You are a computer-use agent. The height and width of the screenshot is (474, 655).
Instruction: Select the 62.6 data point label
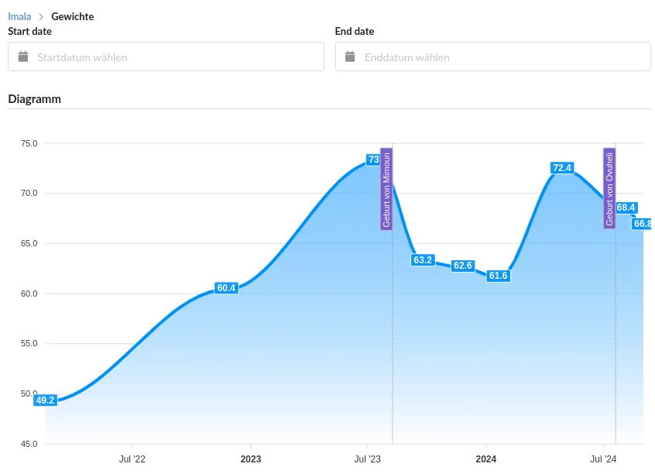tap(463, 266)
